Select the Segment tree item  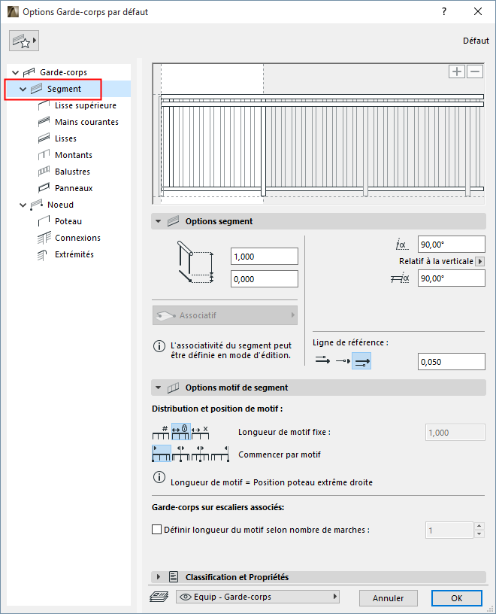click(x=64, y=89)
